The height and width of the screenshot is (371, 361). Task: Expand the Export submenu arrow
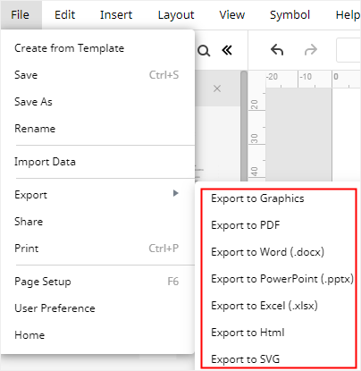click(x=176, y=193)
